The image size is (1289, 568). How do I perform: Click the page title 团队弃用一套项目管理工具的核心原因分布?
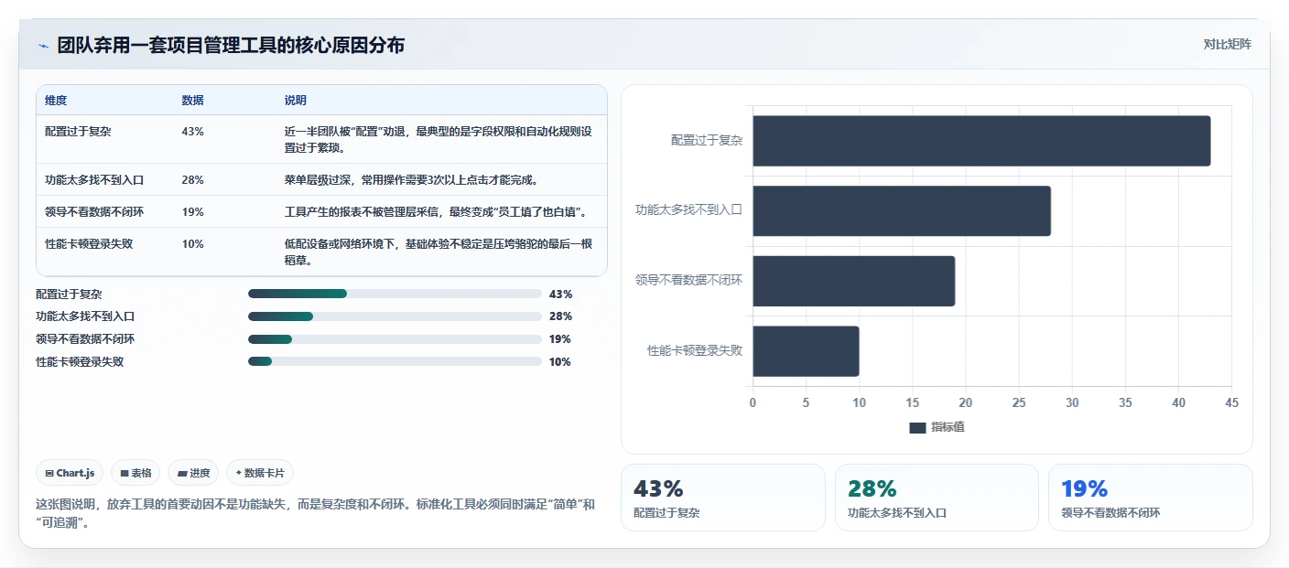pos(231,46)
